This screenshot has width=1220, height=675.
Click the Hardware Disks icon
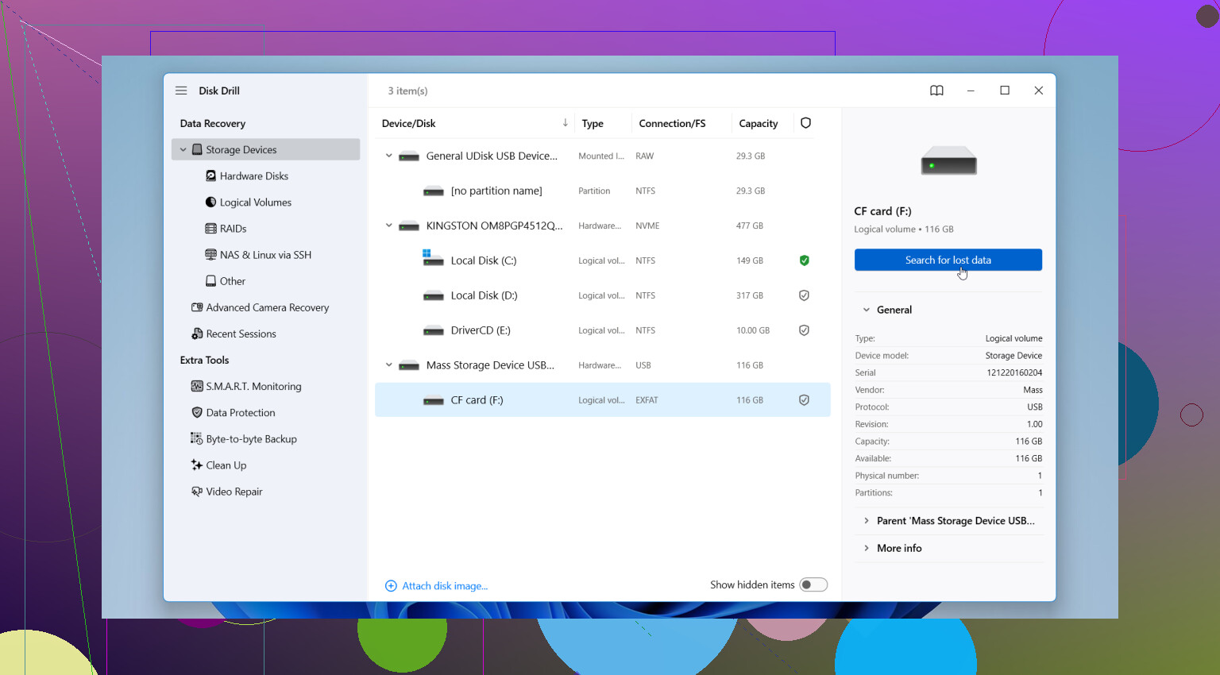point(210,175)
